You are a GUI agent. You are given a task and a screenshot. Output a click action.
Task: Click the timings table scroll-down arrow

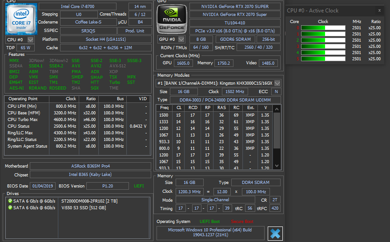click(x=277, y=166)
